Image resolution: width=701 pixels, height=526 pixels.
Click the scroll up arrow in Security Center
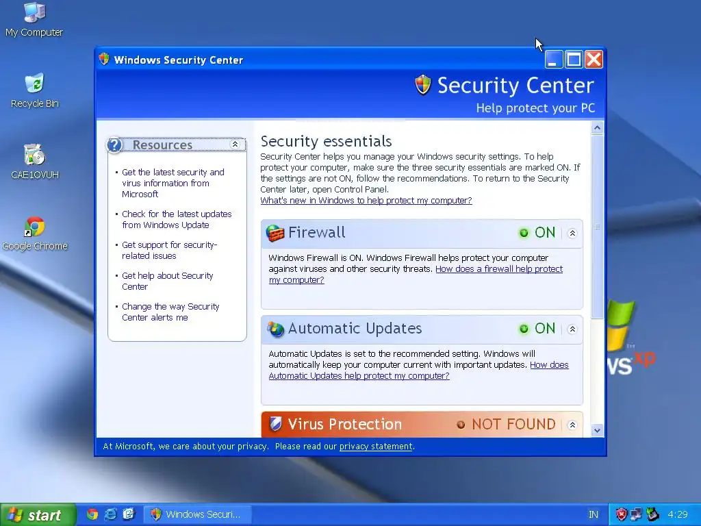[597, 128]
